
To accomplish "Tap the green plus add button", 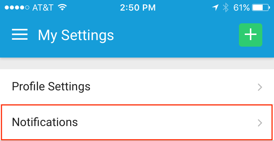I will [x=250, y=35].
